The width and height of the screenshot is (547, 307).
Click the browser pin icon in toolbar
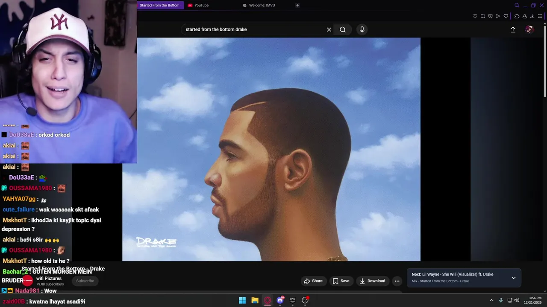[475, 16]
